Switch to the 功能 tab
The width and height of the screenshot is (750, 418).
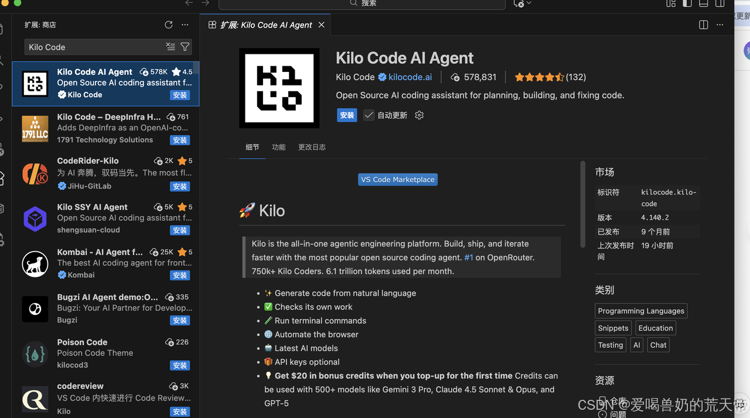click(279, 147)
